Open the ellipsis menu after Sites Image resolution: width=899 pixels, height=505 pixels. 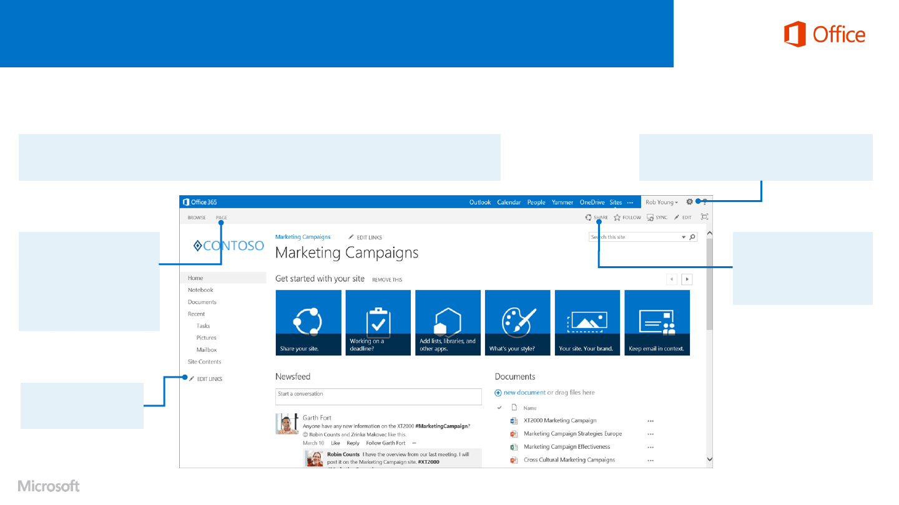coord(630,203)
